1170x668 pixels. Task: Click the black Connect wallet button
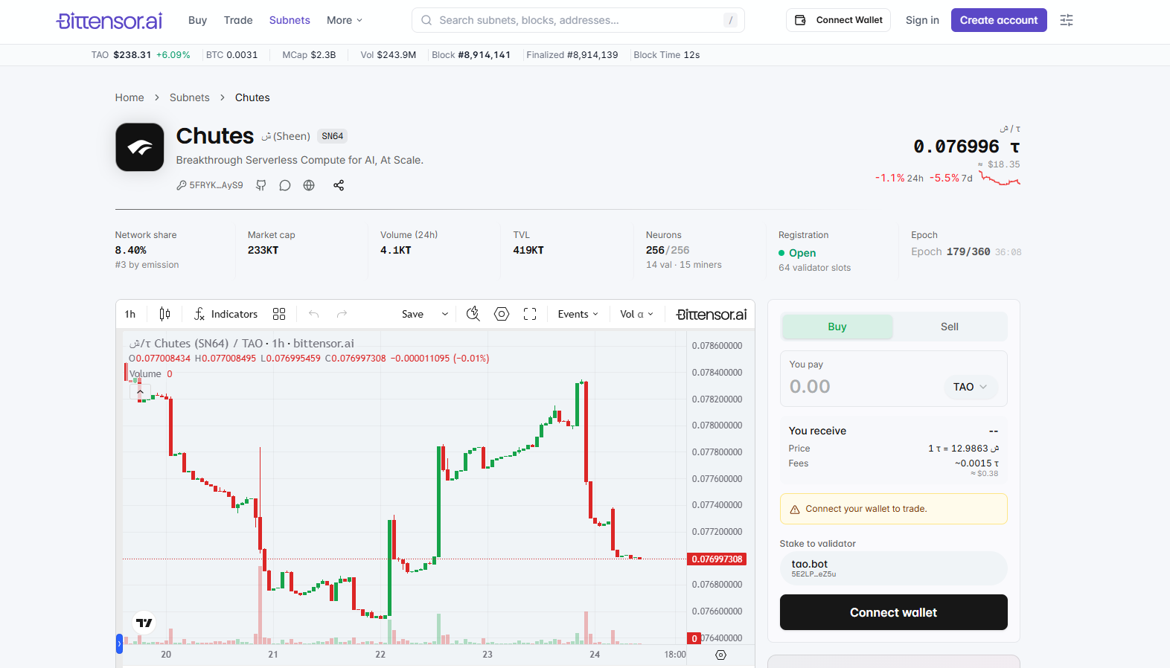(894, 612)
